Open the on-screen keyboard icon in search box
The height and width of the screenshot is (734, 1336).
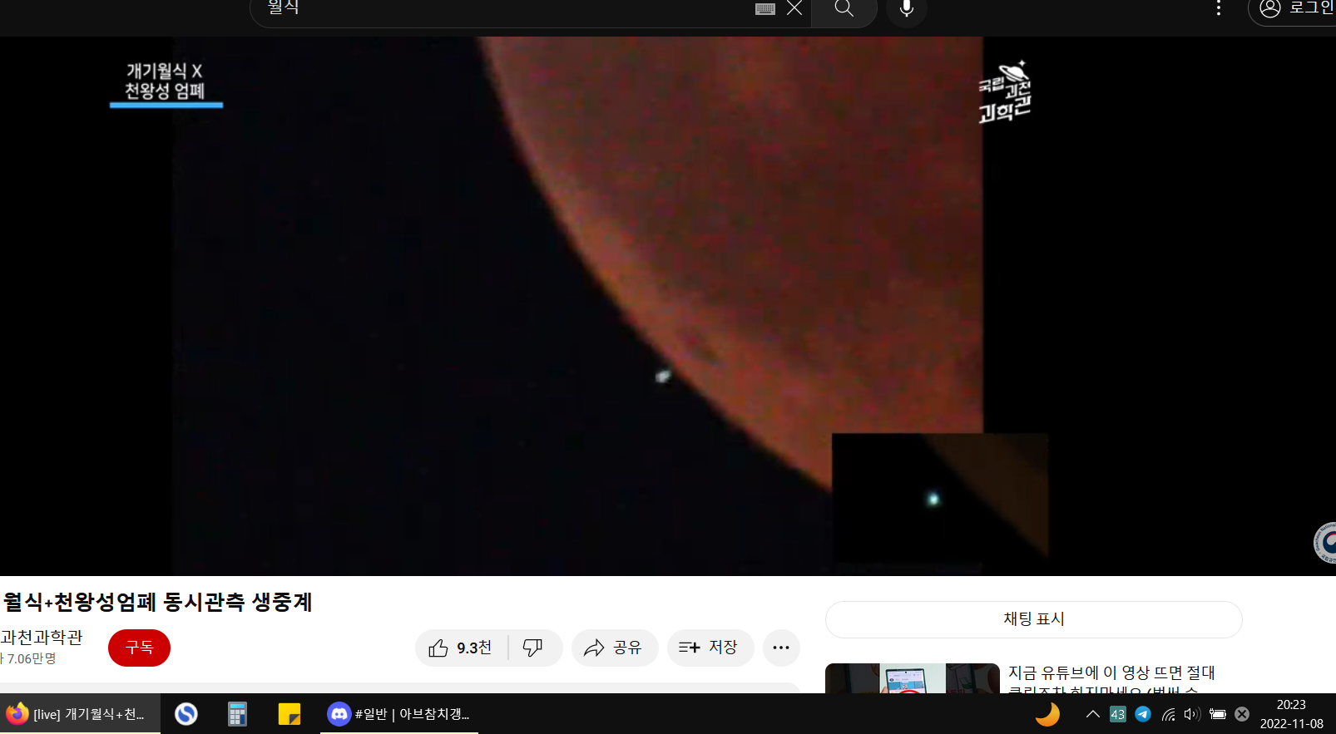765,9
